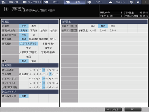The image size is (149, 112).
Task: Click the キャンセル cancel button
Action: 113,109
